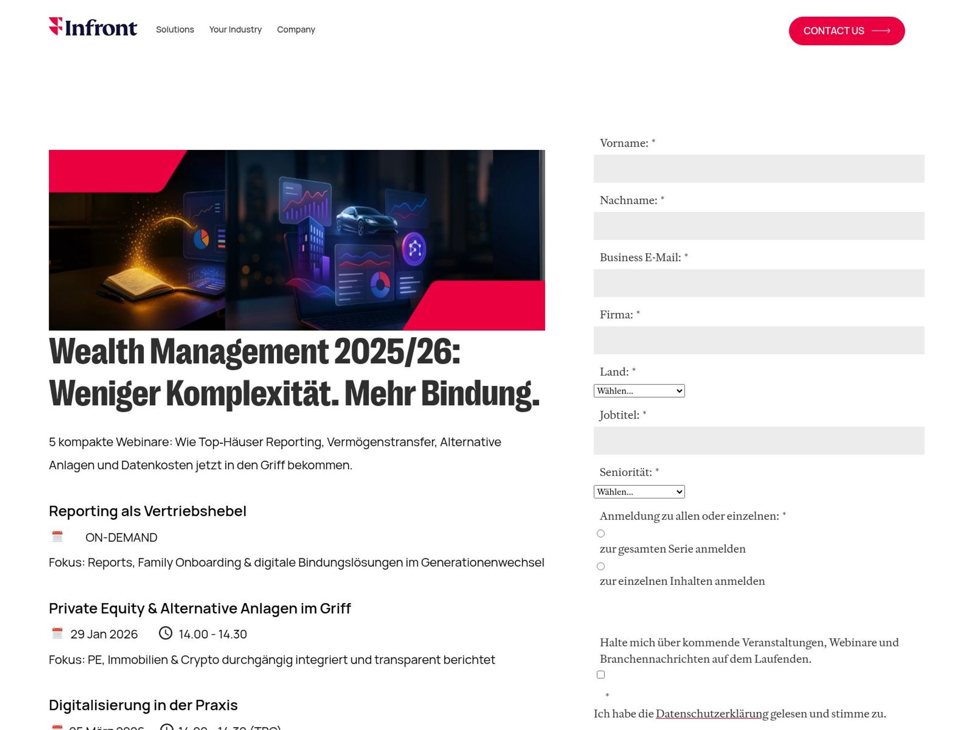The width and height of the screenshot is (973, 730).
Task: Click the CONTACT US button
Action: (x=846, y=30)
